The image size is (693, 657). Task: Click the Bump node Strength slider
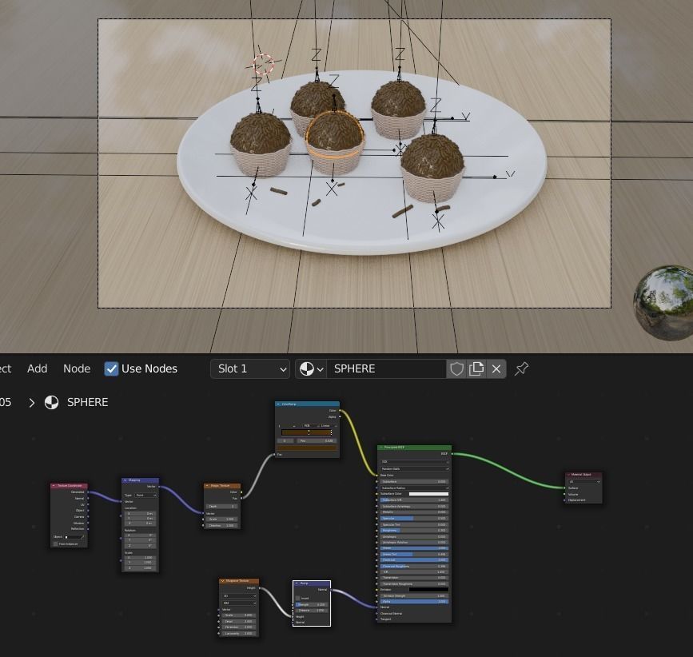(312, 605)
